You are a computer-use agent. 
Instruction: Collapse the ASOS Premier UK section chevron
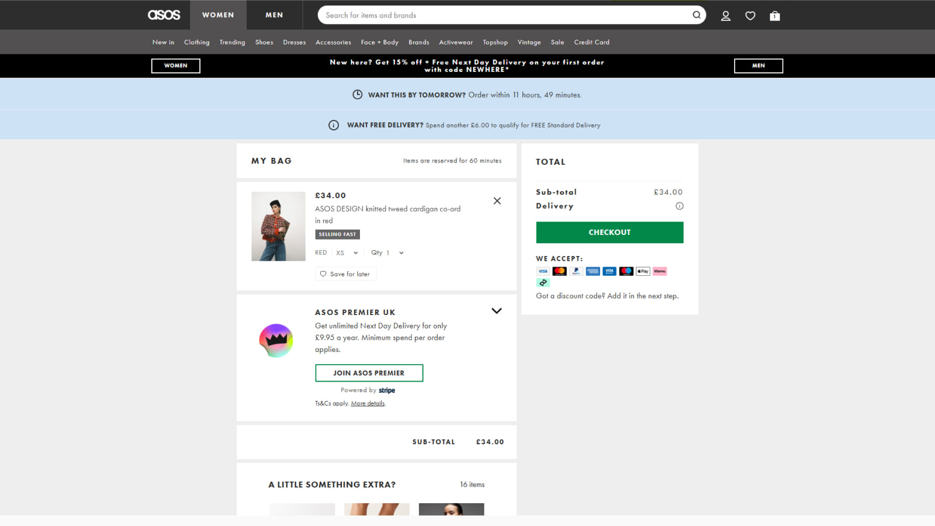[497, 310]
